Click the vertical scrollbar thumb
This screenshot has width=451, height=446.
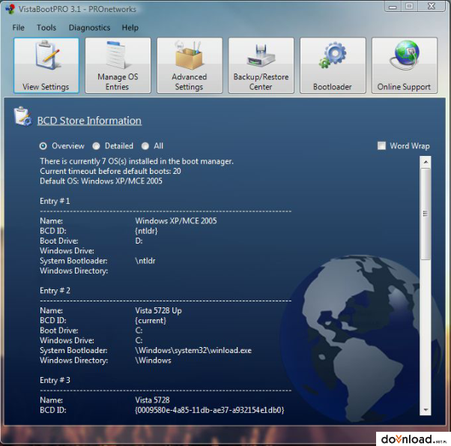point(426,214)
